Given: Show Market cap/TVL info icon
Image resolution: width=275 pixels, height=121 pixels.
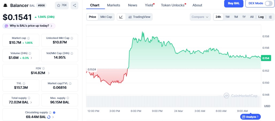Looking at the screenshot, I should click(70, 83).
